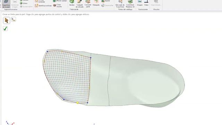This screenshot has width=222, height=125.
Task: Click the XYZ axis triad in the corner
Action: pyautogui.click(x=10, y=123)
